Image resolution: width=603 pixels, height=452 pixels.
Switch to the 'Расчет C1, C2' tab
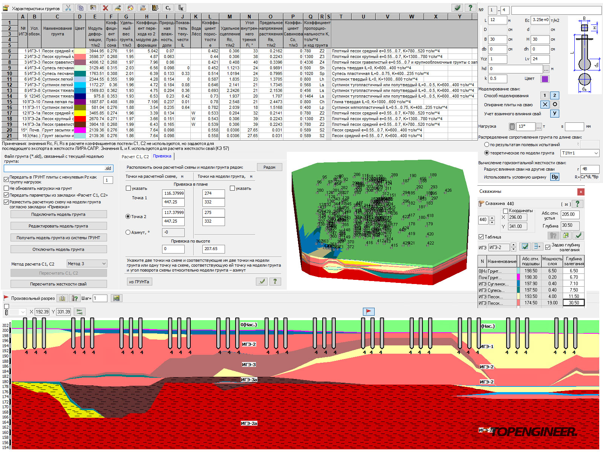click(135, 157)
